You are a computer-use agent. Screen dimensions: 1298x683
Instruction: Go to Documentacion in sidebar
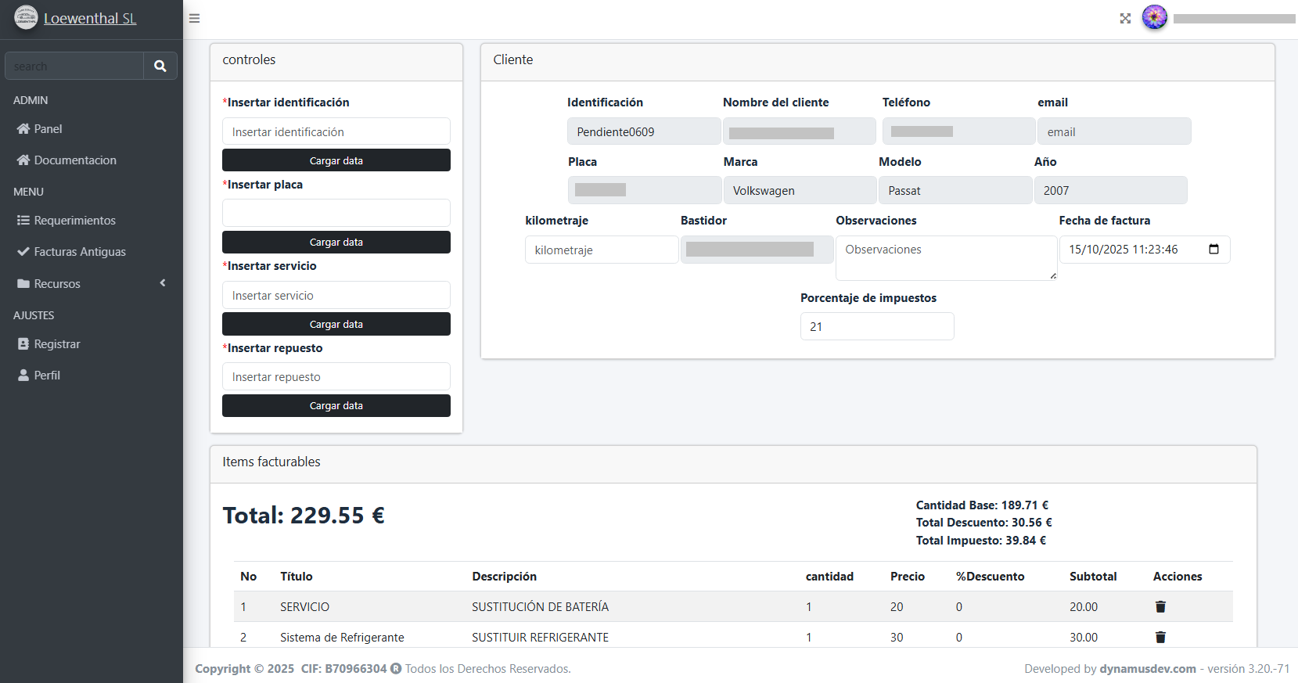[75, 160]
